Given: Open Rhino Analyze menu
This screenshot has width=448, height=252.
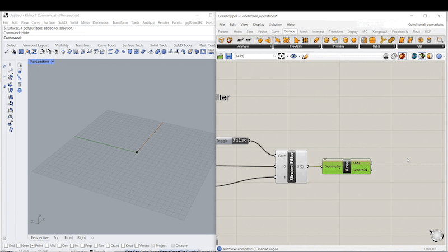Looking at the screenshot, I should (x=148, y=22).
